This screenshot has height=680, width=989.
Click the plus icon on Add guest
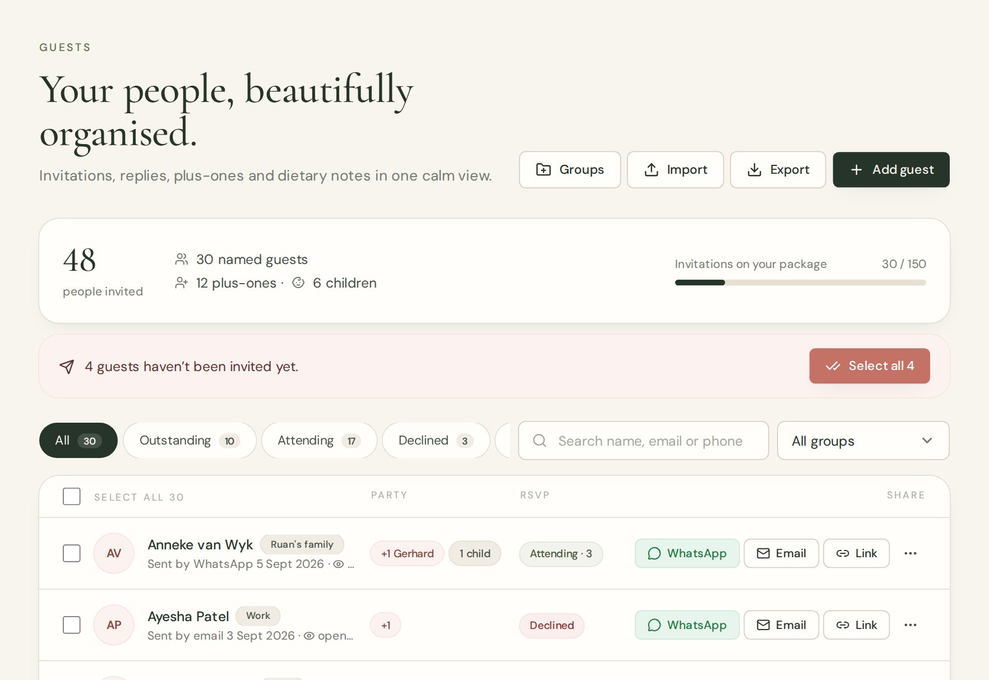(x=856, y=169)
